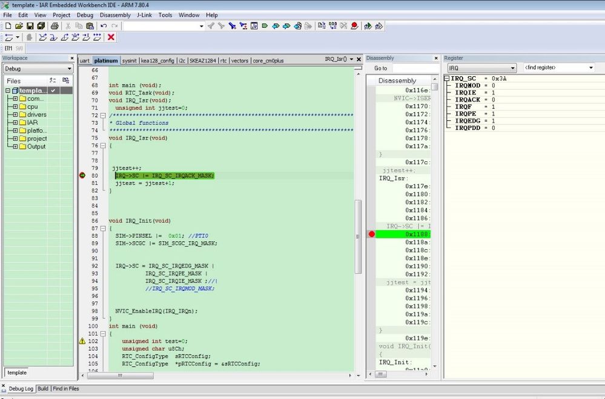
Task: Switch to the kea128_config editor tab
Action: coord(157,60)
